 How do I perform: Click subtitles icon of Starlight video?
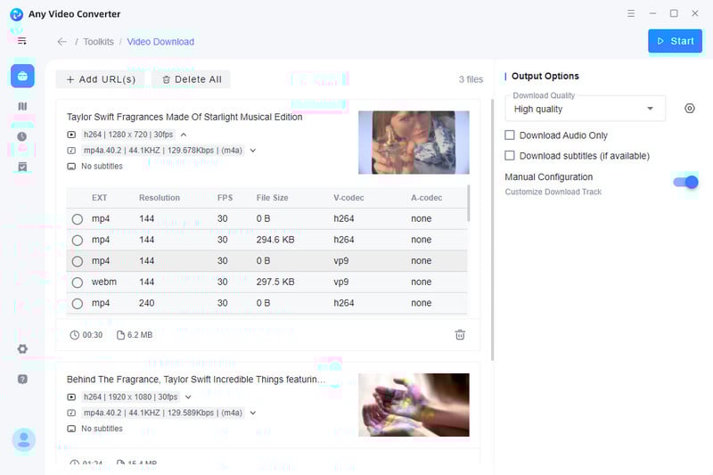[71, 167]
